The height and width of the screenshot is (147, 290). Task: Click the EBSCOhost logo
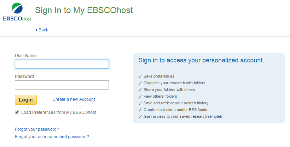(17, 12)
